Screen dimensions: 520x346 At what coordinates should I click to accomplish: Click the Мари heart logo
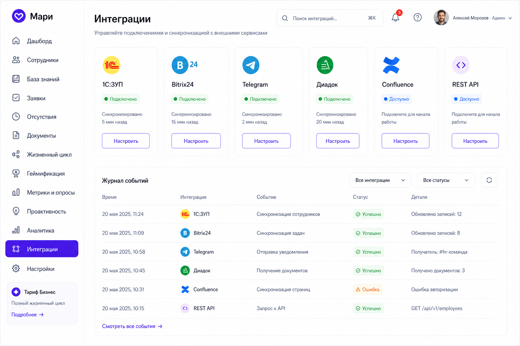[19, 16]
